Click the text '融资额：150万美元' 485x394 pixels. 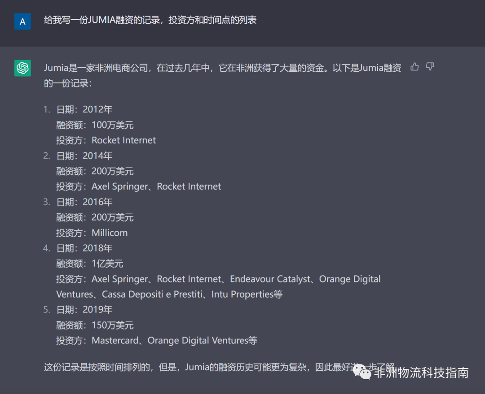(x=95, y=325)
